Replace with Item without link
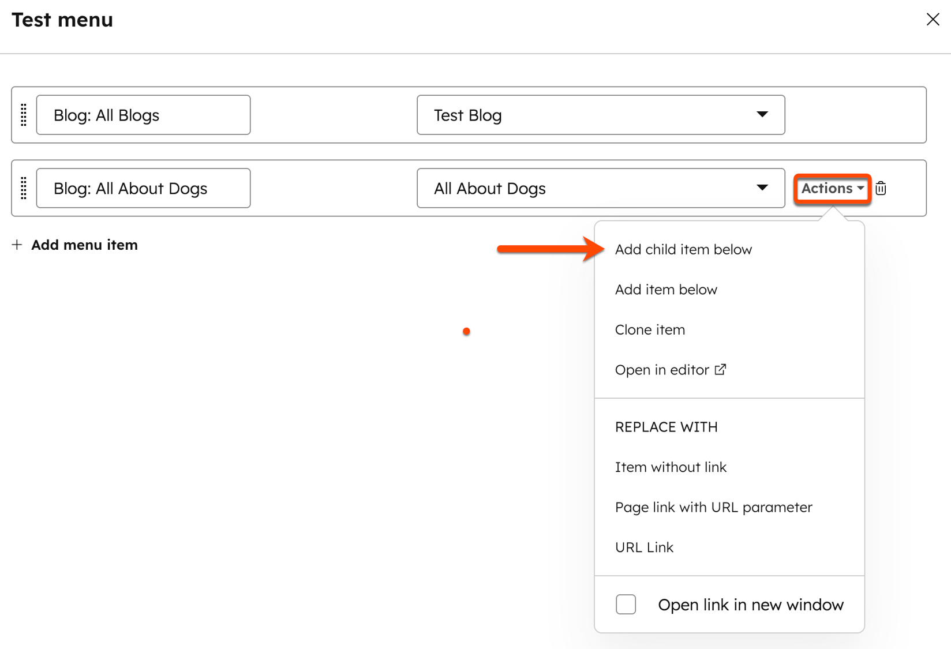Screen dimensions: 951x649 click(671, 467)
